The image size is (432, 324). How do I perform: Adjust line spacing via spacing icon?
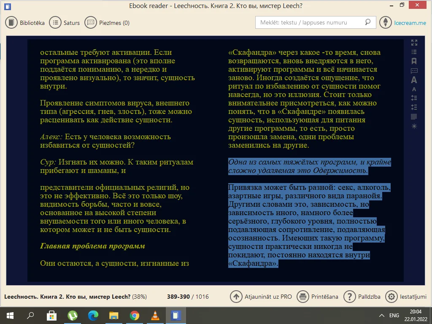coord(414,97)
